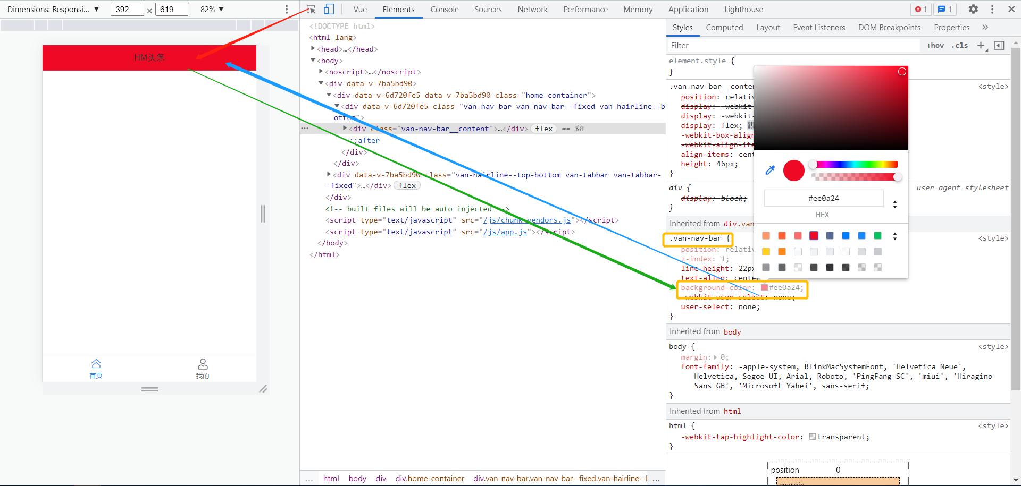Activate the inspect element picker tool

[x=311, y=9]
